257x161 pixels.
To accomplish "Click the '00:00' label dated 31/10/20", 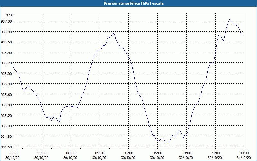I will point(244,153).
